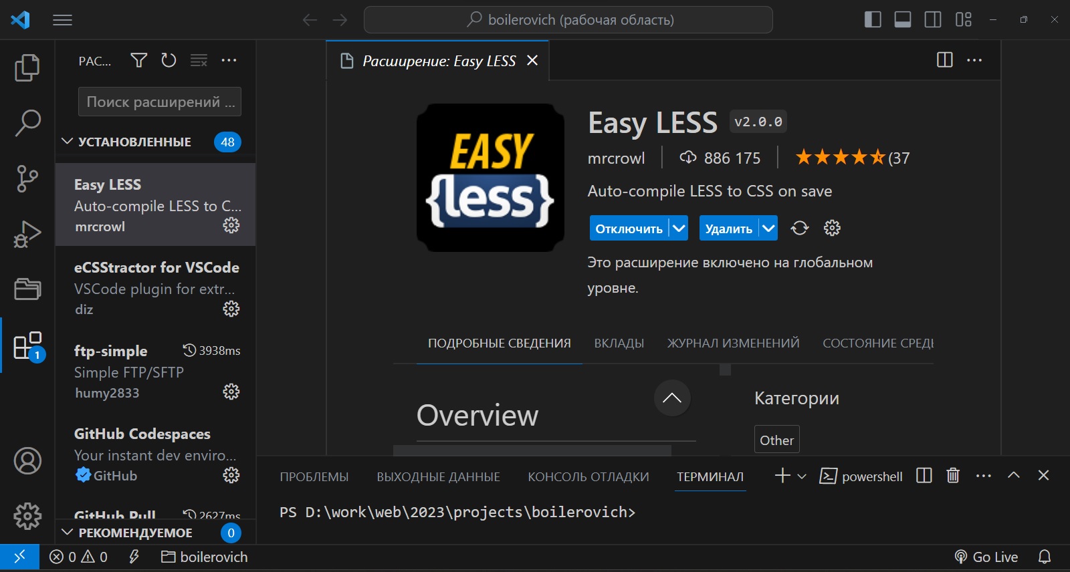Viewport: 1070px width, 572px height.
Task: Open the hamburger application menu
Action: click(62, 20)
